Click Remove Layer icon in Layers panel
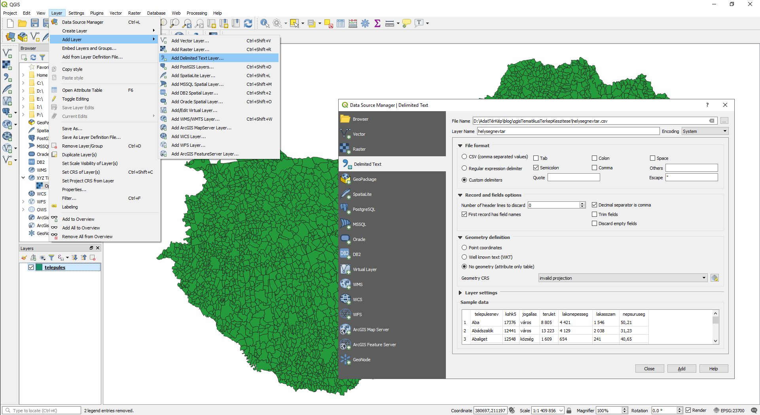The width and height of the screenshot is (760, 415). pos(93,258)
